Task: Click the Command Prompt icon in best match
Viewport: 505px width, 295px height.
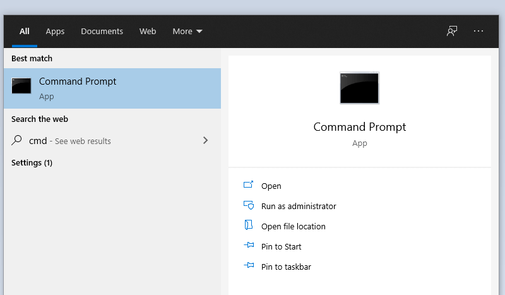Action: [21, 86]
